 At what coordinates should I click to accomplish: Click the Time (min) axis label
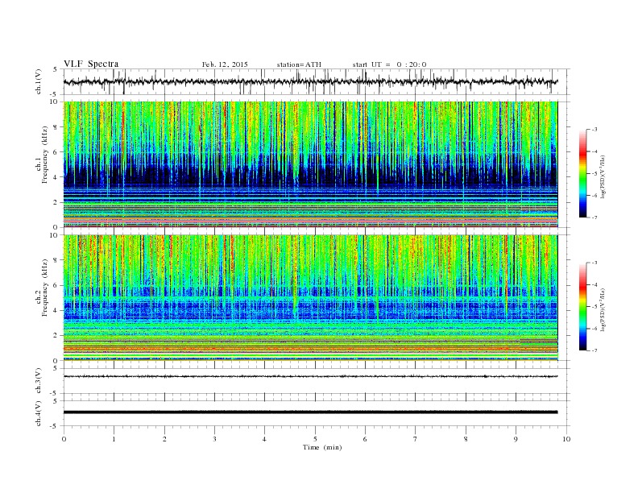coord(322,447)
